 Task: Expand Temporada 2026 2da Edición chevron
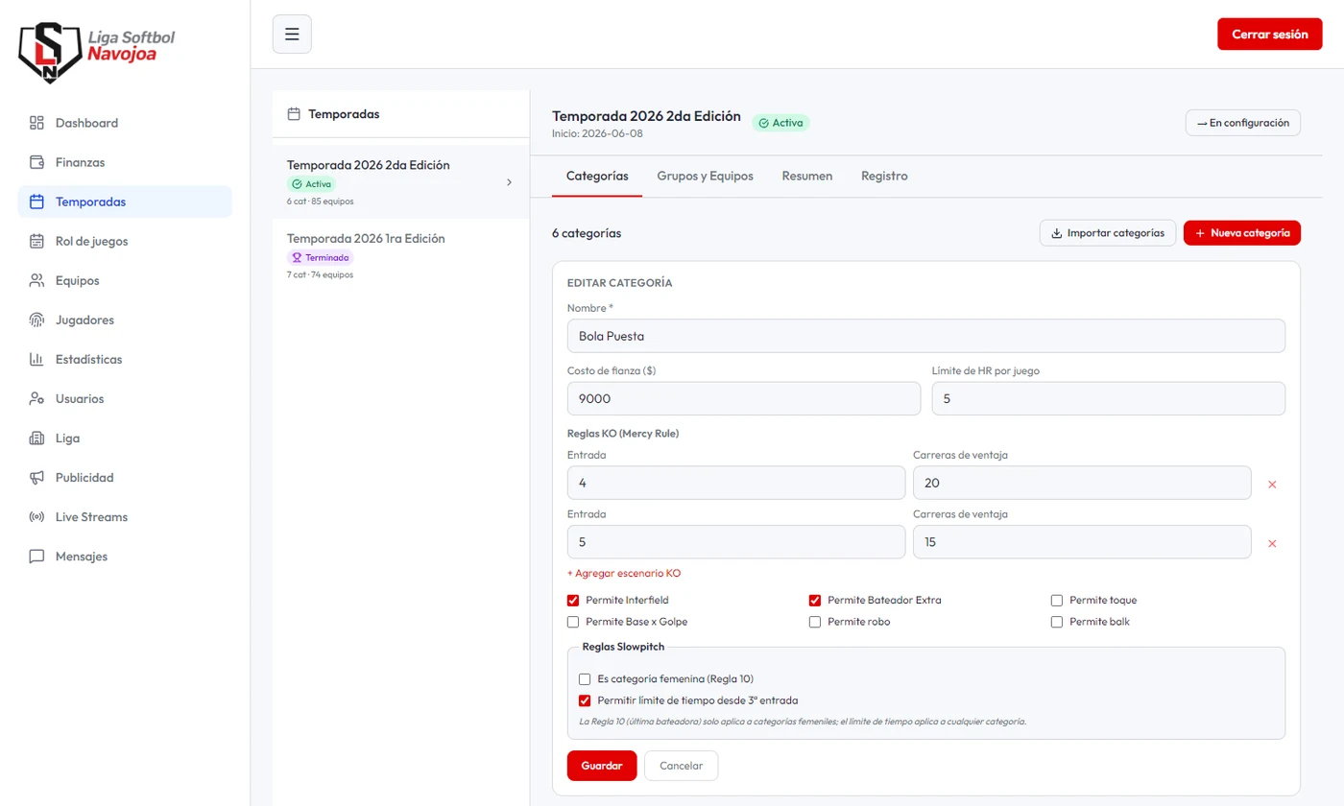(509, 182)
